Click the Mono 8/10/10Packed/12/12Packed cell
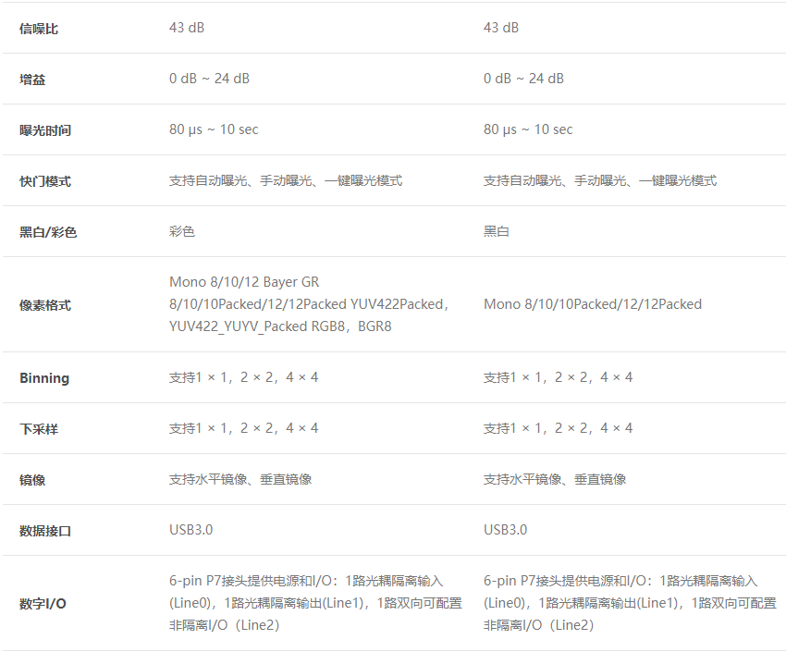 coord(592,304)
